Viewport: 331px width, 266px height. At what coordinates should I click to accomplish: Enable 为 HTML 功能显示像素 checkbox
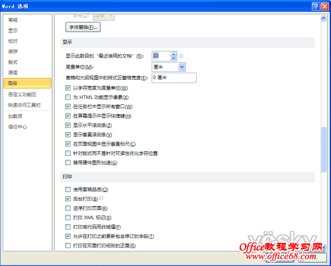(x=68, y=97)
